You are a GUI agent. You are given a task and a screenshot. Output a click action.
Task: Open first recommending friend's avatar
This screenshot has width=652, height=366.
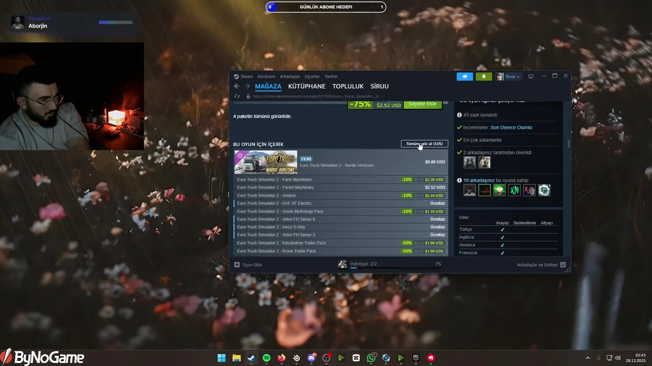[x=470, y=162]
